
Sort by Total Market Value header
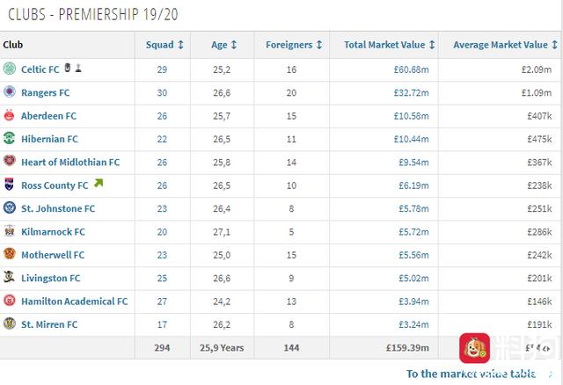click(x=389, y=45)
